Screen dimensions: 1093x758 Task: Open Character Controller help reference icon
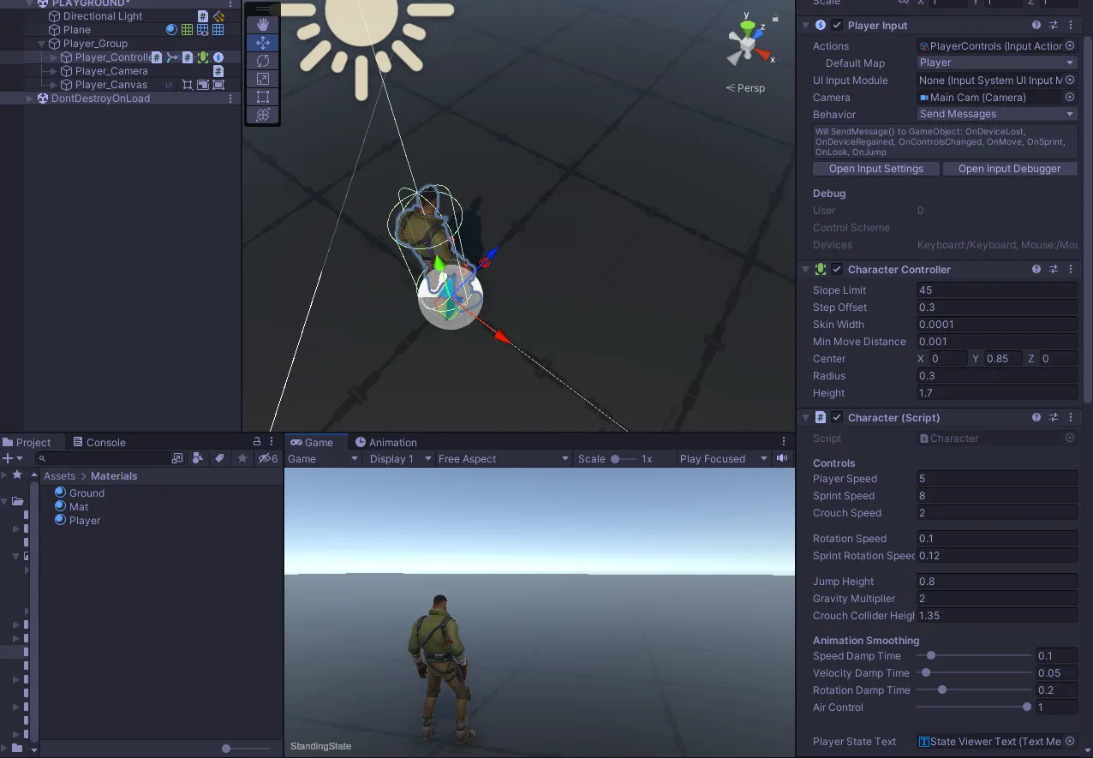pyautogui.click(x=1036, y=269)
